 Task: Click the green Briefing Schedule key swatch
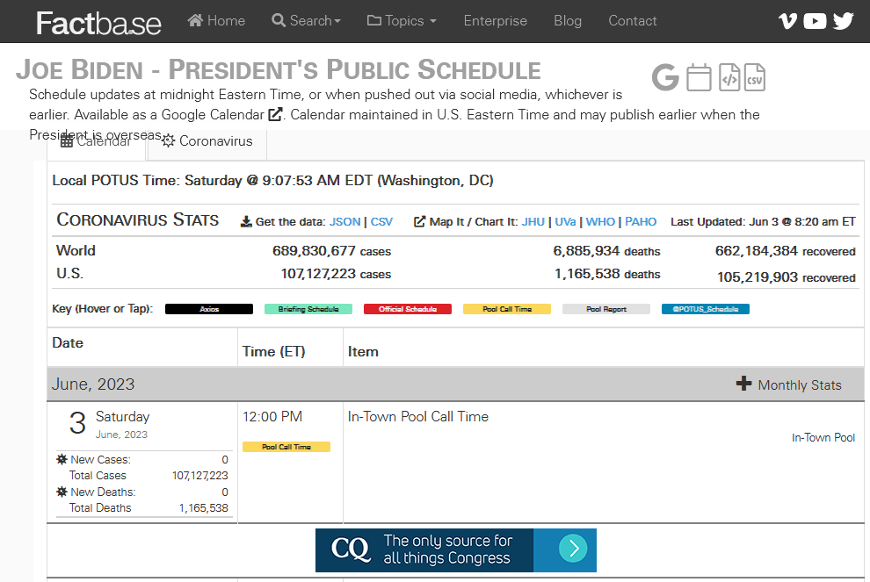point(308,309)
